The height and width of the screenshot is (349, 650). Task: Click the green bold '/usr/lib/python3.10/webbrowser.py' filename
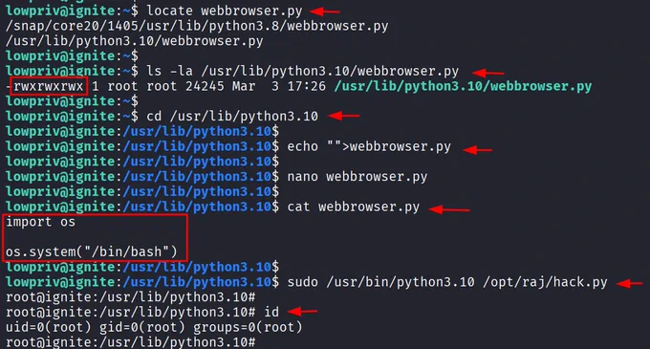coord(463,86)
